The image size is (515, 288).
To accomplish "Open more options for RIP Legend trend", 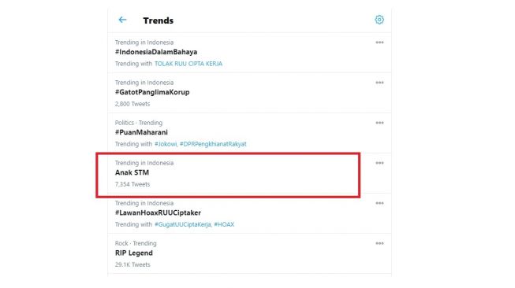I will (x=379, y=243).
